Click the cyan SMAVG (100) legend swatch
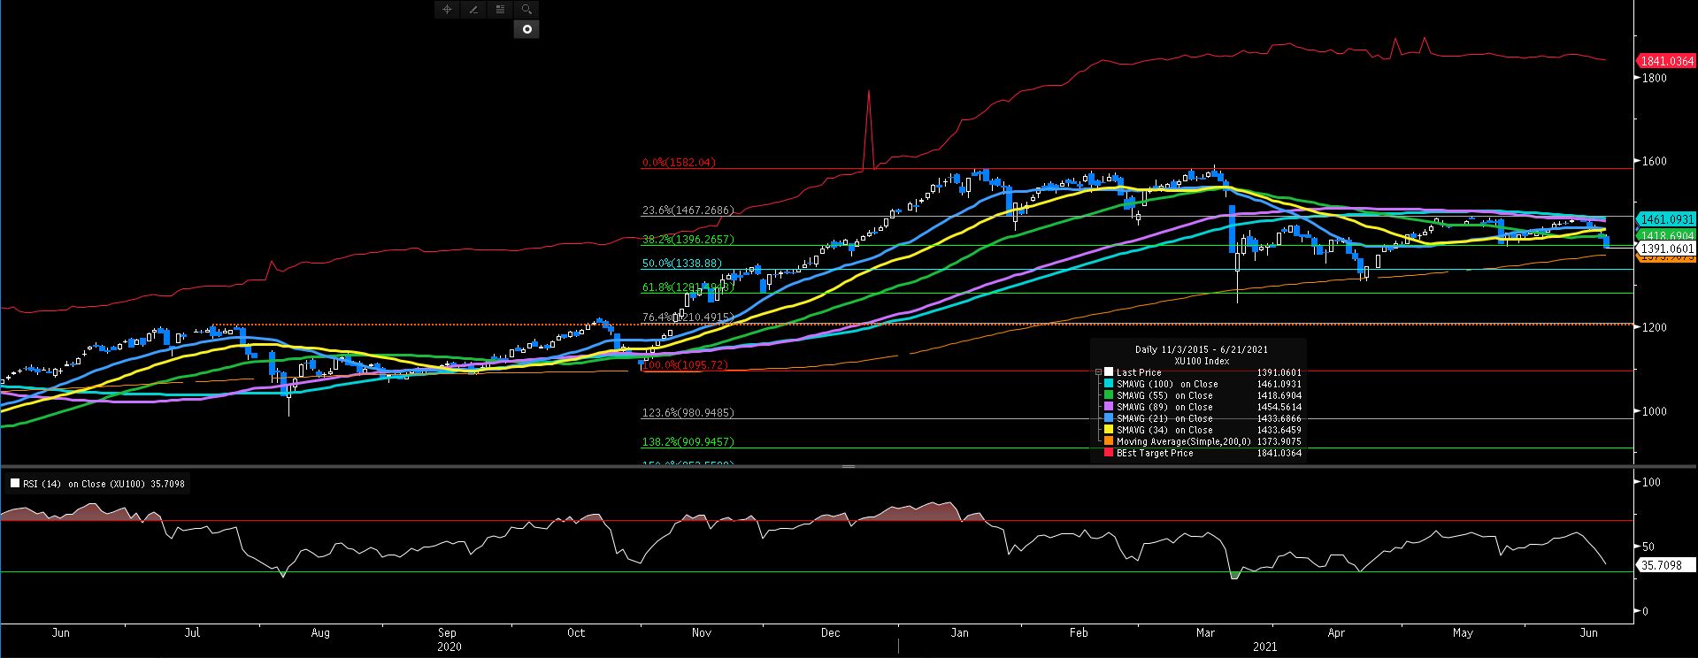This screenshot has width=1698, height=658. coord(1109,384)
